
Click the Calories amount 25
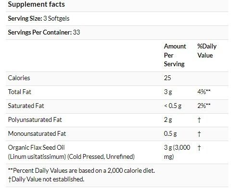(167, 78)
